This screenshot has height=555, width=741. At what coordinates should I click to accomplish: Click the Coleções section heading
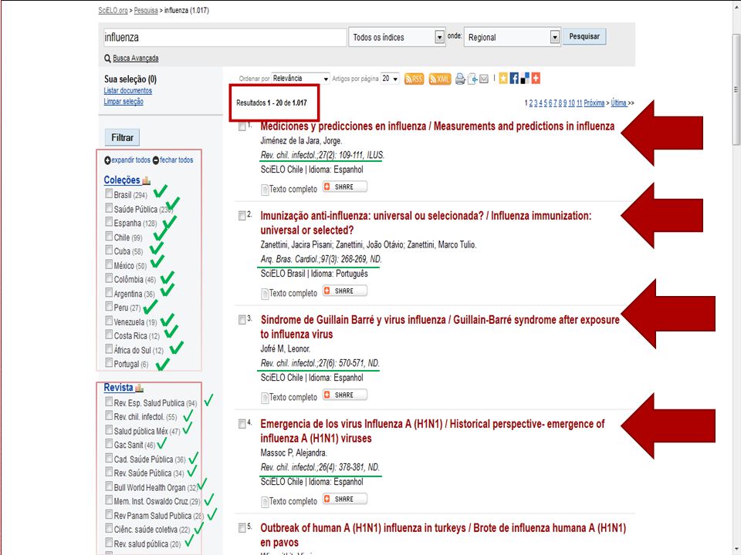[122, 180]
